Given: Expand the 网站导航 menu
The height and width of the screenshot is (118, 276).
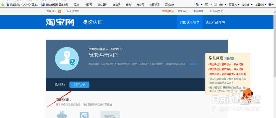Looking at the screenshot, I should coord(218,11).
